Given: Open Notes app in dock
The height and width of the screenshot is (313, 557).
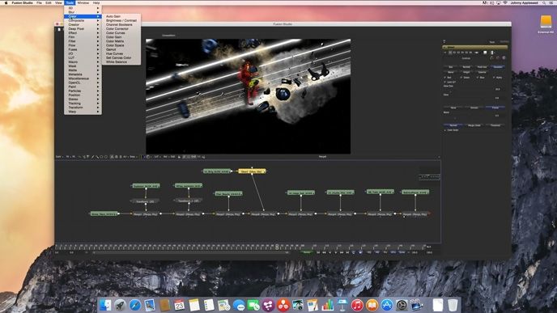Looking at the screenshot, I should coord(194,305).
